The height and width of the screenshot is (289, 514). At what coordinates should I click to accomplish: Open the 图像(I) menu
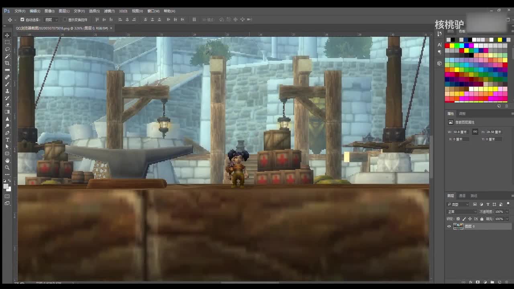(49, 11)
